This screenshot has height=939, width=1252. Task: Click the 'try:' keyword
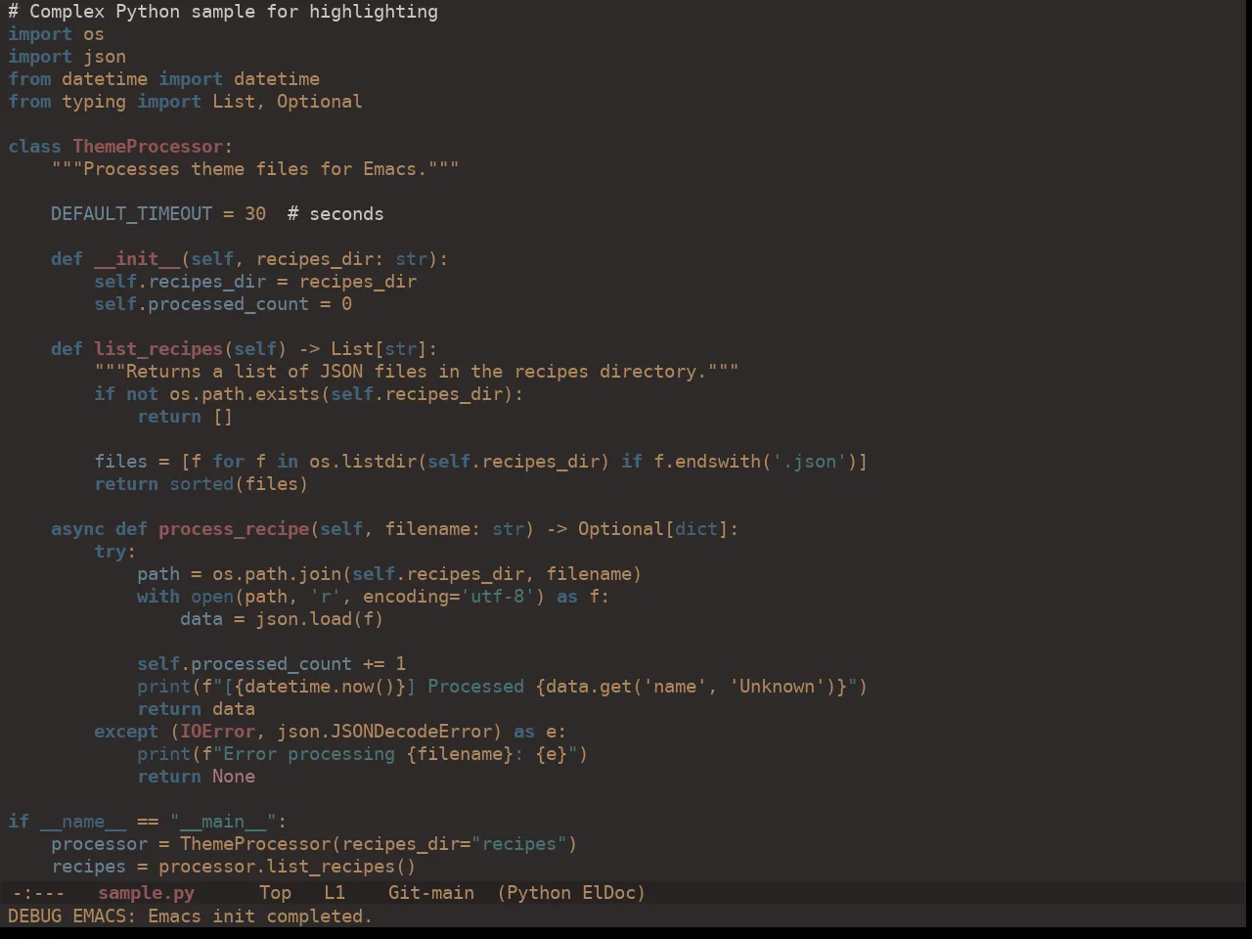pyautogui.click(x=115, y=552)
